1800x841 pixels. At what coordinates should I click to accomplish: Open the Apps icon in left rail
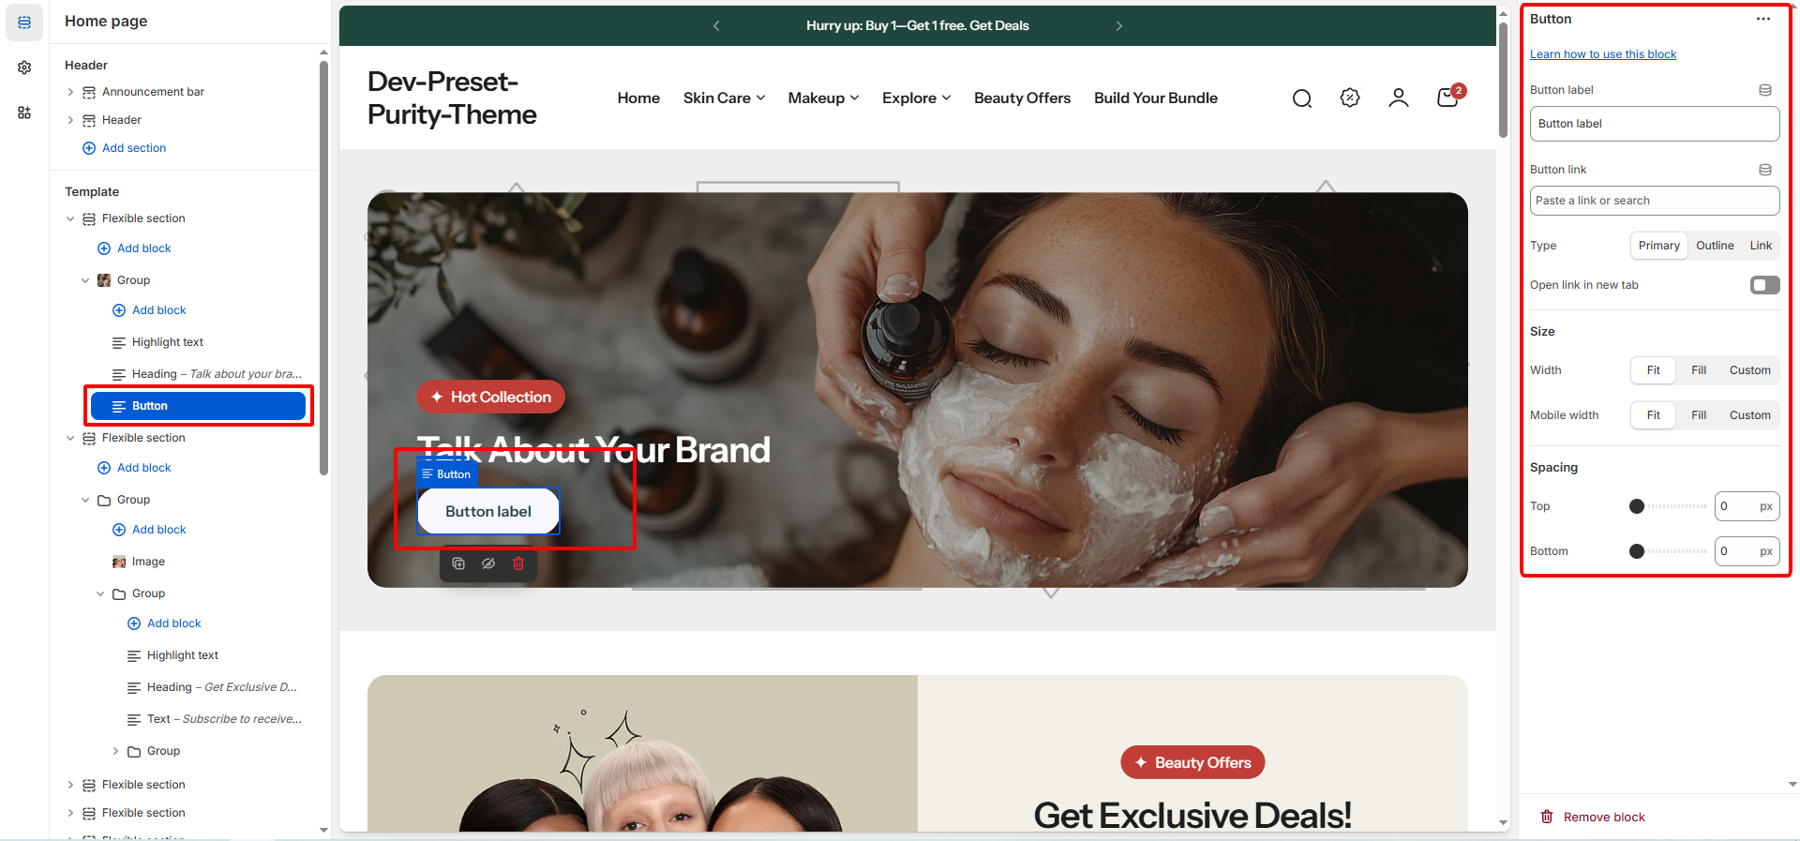(24, 113)
